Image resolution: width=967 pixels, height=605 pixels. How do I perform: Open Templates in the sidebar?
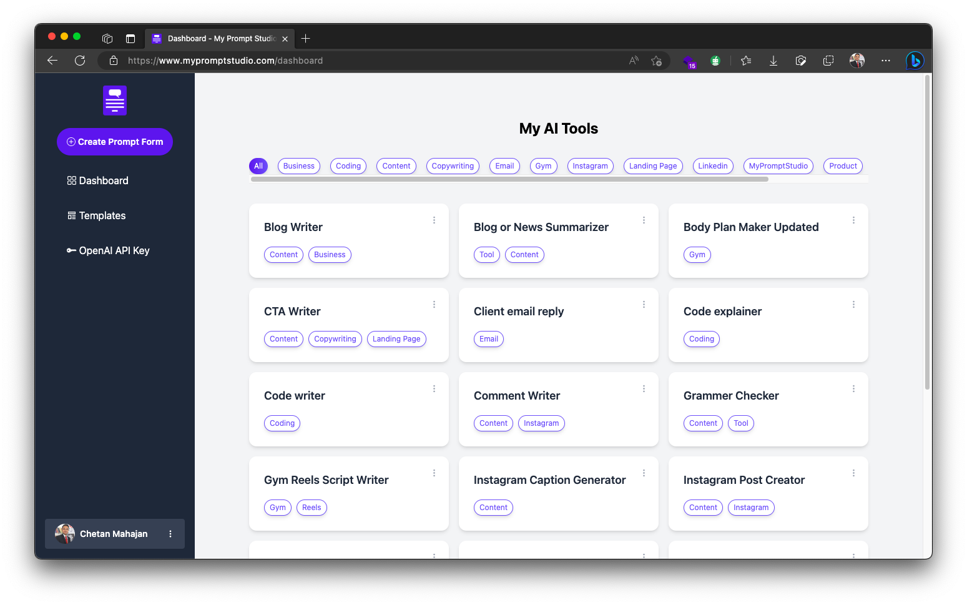coord(97,215)
